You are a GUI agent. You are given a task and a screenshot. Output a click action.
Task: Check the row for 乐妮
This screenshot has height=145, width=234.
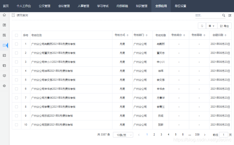[16, 116]
